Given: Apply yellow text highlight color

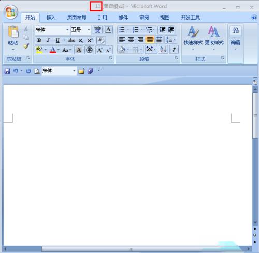Looking at the screenshot, I should click(39, 50).
